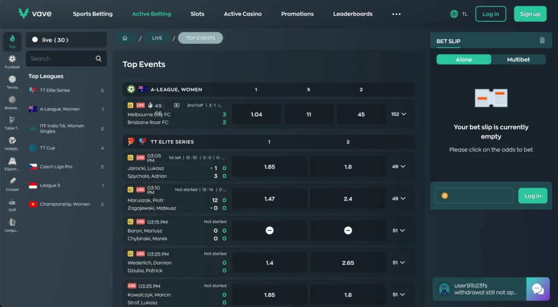Clear bet slip with trash icon
The width and height of the screenshot is (558, 307).
(542, 40)
